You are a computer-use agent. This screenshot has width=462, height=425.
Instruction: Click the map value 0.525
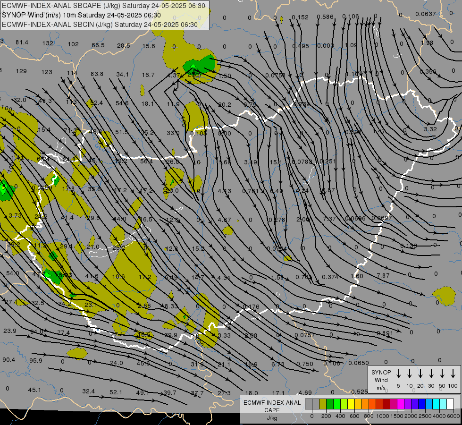click(360, 391)
